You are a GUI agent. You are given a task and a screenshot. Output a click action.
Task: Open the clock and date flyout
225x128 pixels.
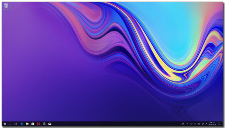tap(212, 124)
